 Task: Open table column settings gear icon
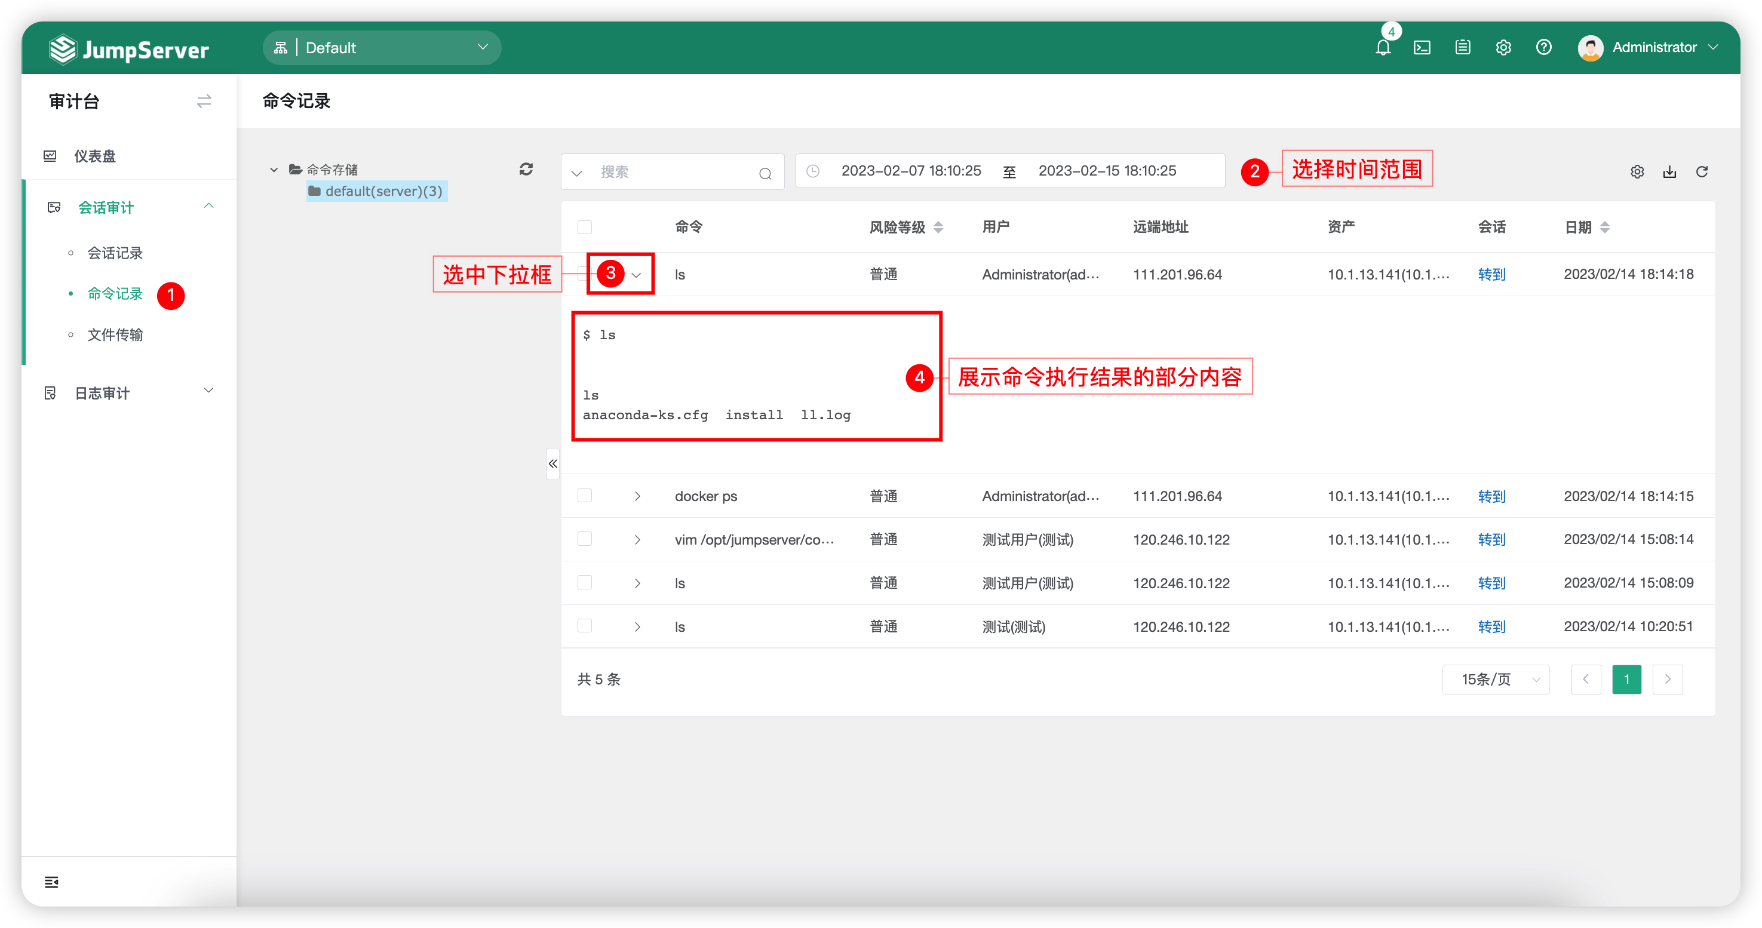tap(1637, 171)
